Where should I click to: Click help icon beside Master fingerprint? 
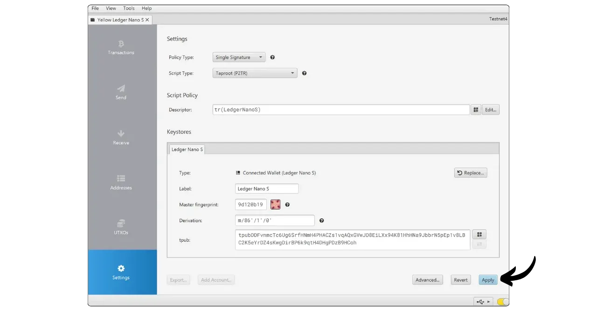[x=287, y=204]
